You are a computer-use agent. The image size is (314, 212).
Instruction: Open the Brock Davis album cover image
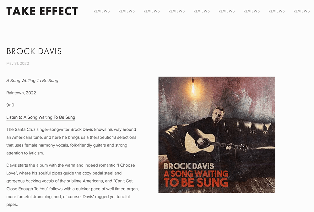coord(217,135)
